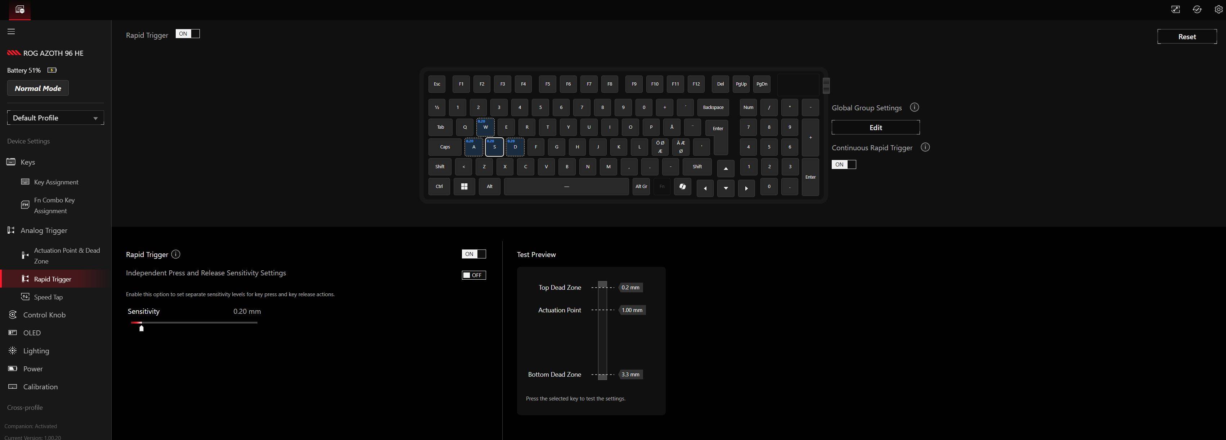This screenshot has height=440, width=1226.
Task: Toggle Independent Press and Release Sensitivity switch
Action: pyautogui.click(x=473, y=275)
